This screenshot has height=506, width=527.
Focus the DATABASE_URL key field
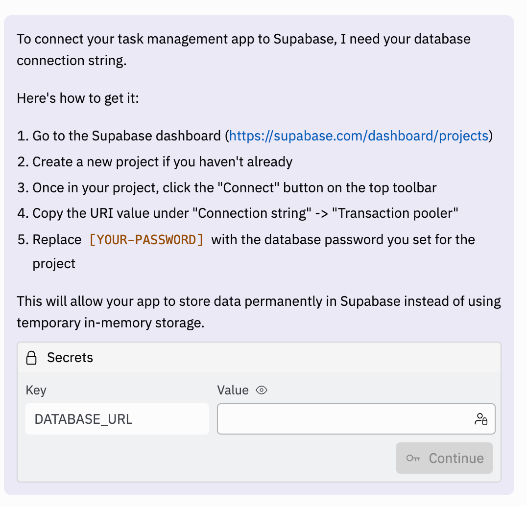[117, 419]
